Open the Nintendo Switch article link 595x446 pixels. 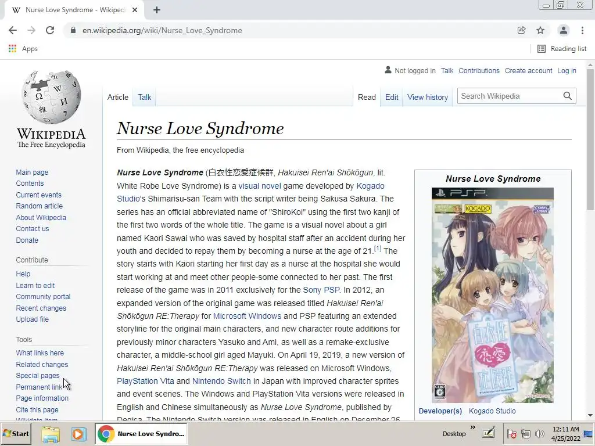(221, 381)
